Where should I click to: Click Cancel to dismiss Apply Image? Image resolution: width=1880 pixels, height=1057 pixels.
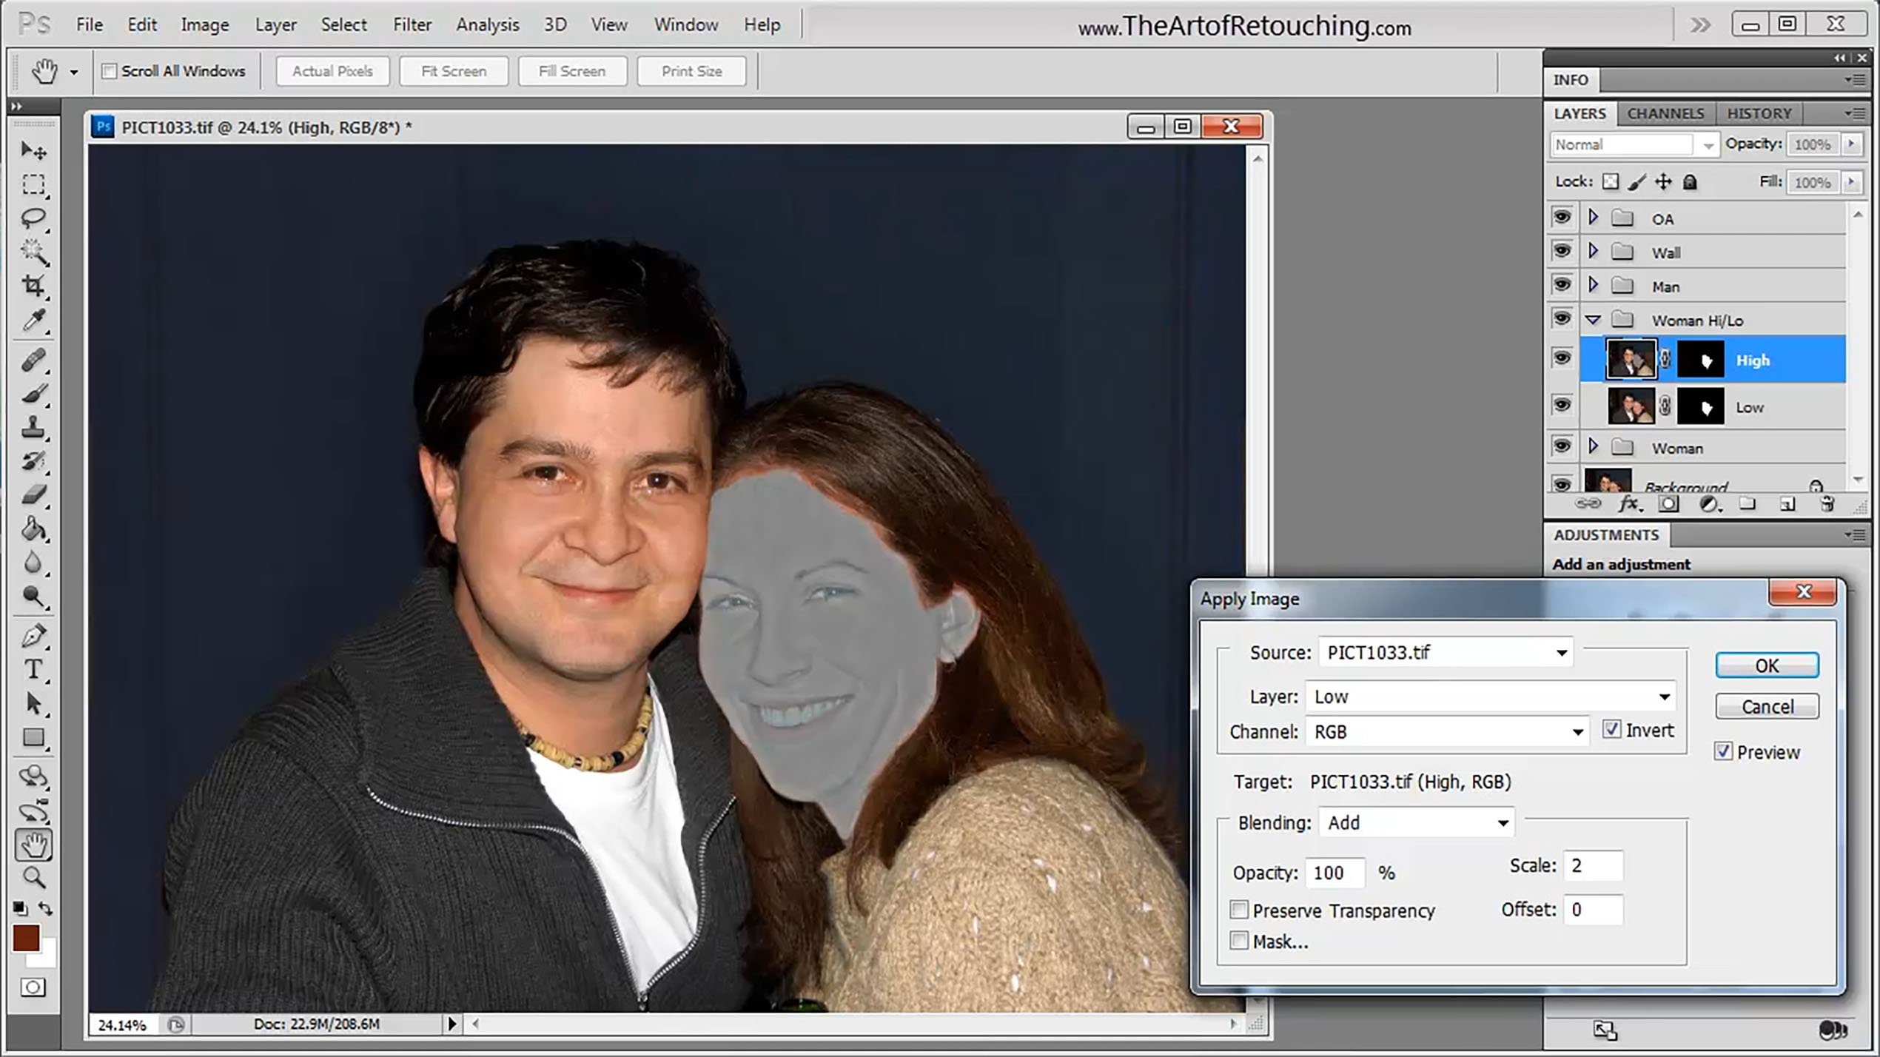(x=1767, y=707)
